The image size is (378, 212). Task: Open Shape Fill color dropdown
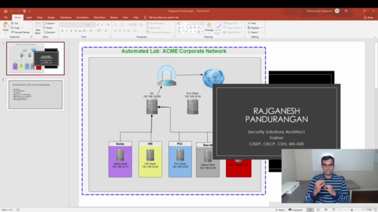[231, 24]
